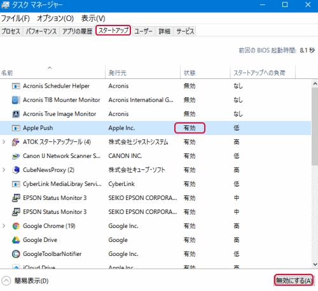
Task: Select the Google Drive entry name
Action: [x=40, y=240]
